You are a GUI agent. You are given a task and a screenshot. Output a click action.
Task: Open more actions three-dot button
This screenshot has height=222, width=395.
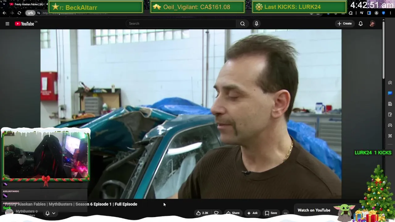click(285, 213)
